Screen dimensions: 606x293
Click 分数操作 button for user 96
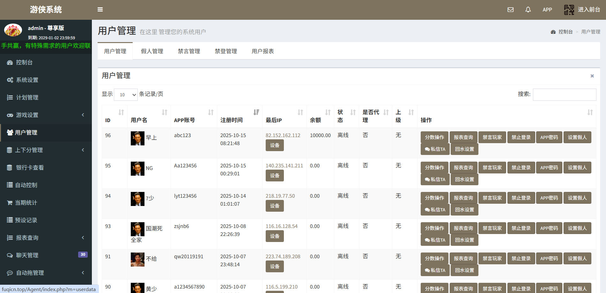coord(434,137)
